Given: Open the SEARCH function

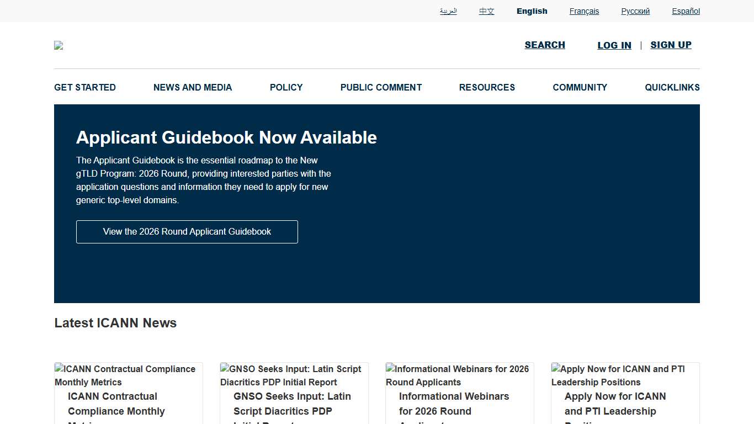Looking at the screenshot, I should (545, 45).
